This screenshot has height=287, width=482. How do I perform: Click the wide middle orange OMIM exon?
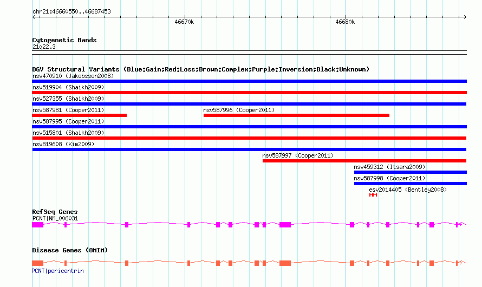point(285,263)
